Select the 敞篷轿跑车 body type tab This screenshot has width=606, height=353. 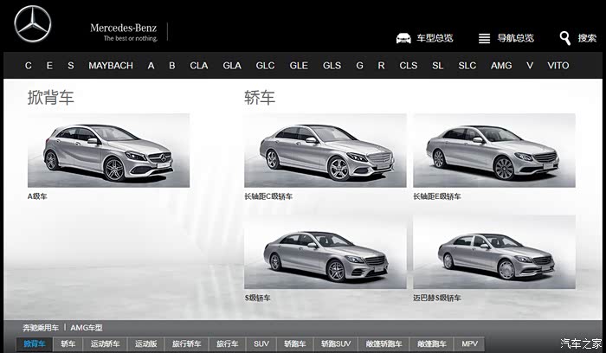click(x=384, y=343)
